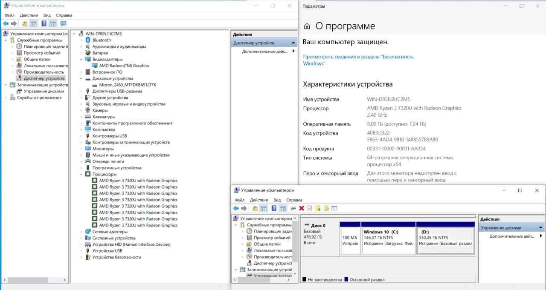The width and height of the screenshot is (546, 290).
Task: Open Справка menu in Device Manager window
Action: point(64,15)
